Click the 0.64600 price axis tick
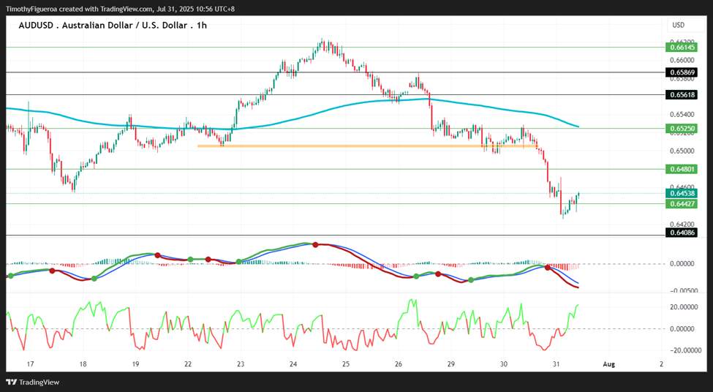 [x=682, y=186]
